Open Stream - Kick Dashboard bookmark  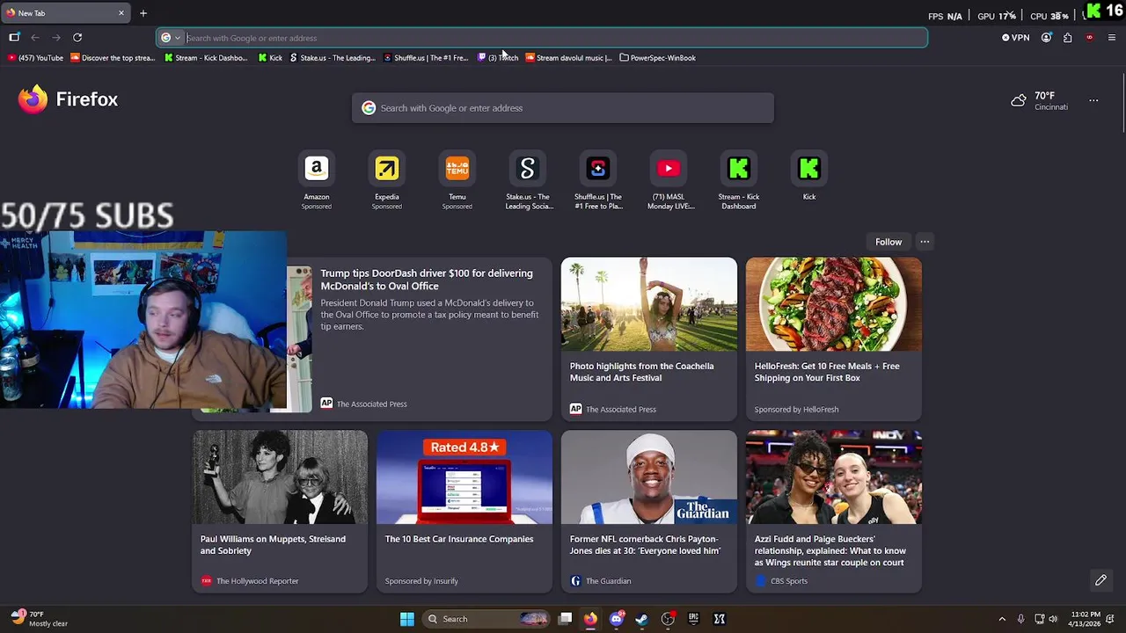click(x=207, y=58)
